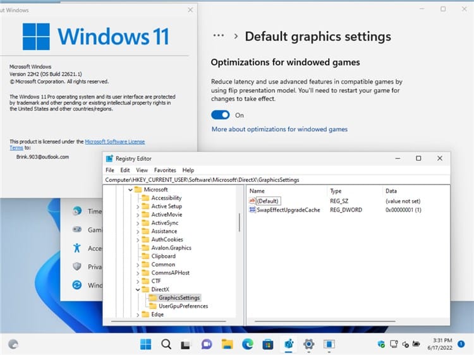Image resolution: width=474 pixels, height=355 pixels.
Task: Open Windows Update in Settings sidebar
Action: click(87, 285)
